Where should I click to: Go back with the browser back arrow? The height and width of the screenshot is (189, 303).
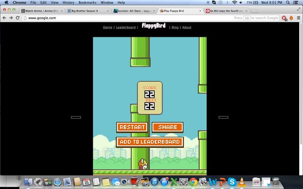[x=4, y=18]
